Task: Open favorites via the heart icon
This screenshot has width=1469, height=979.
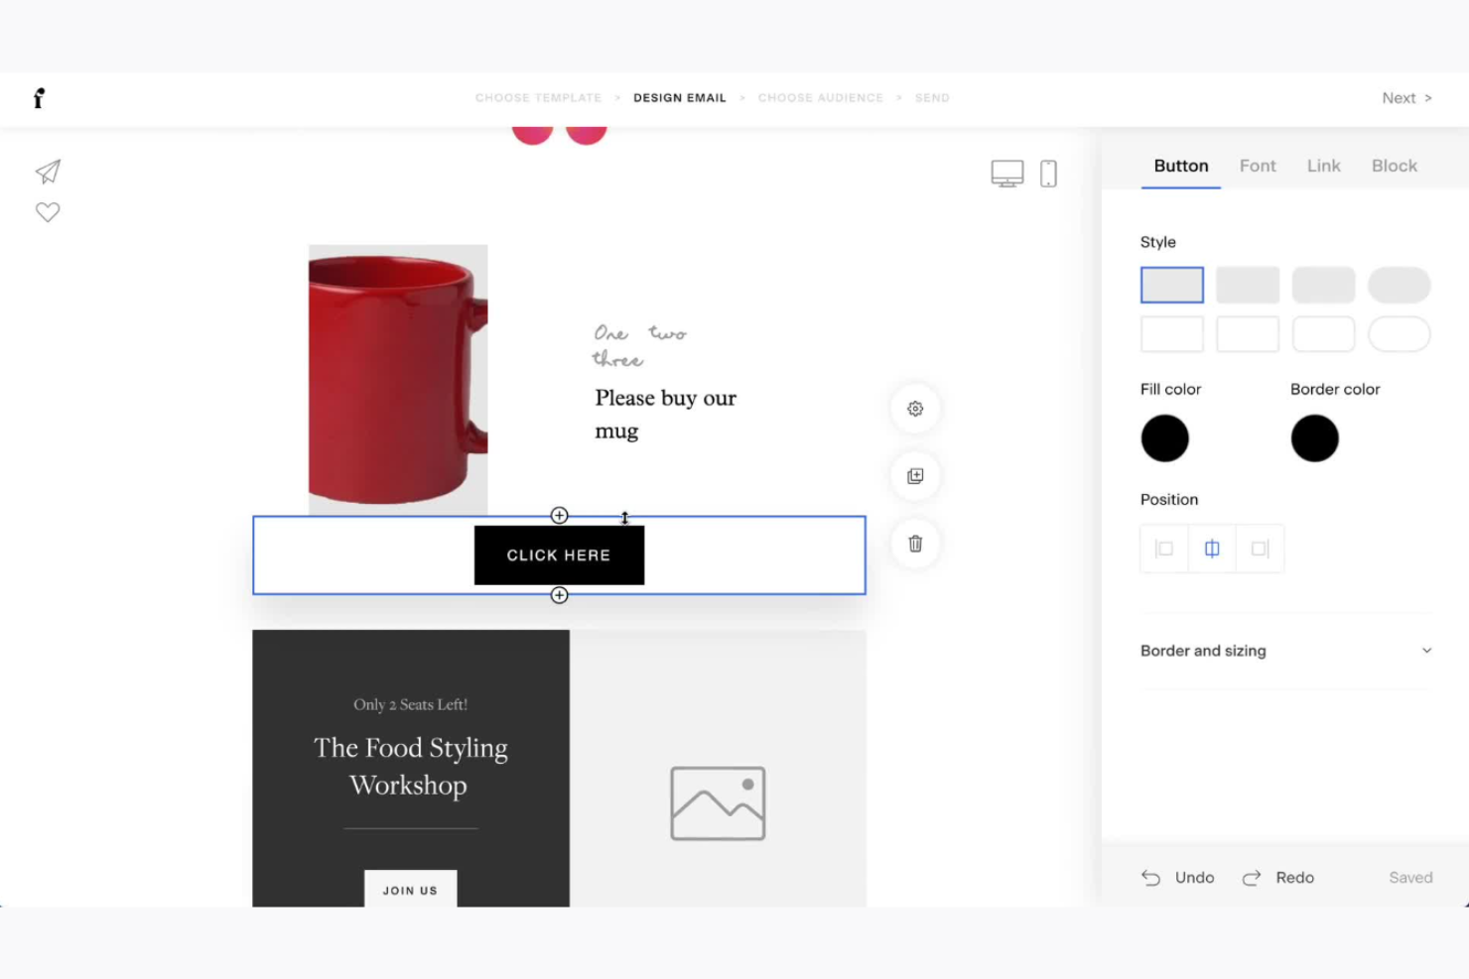Action: coord(48,211)
